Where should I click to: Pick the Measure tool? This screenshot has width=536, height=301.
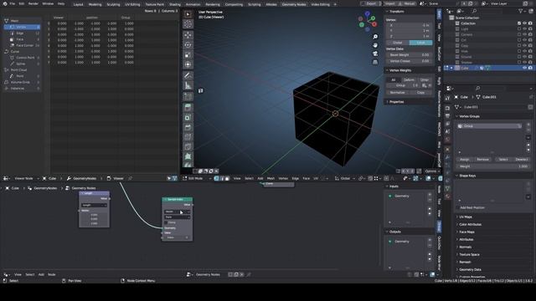point(188,85)
